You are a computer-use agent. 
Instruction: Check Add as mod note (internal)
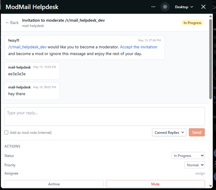click(x=6, y=133)
